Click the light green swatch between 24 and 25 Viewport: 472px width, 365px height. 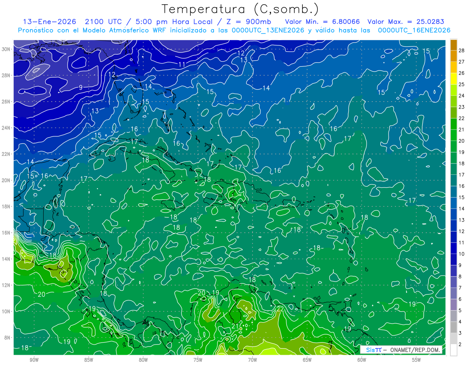coord(454,90)
